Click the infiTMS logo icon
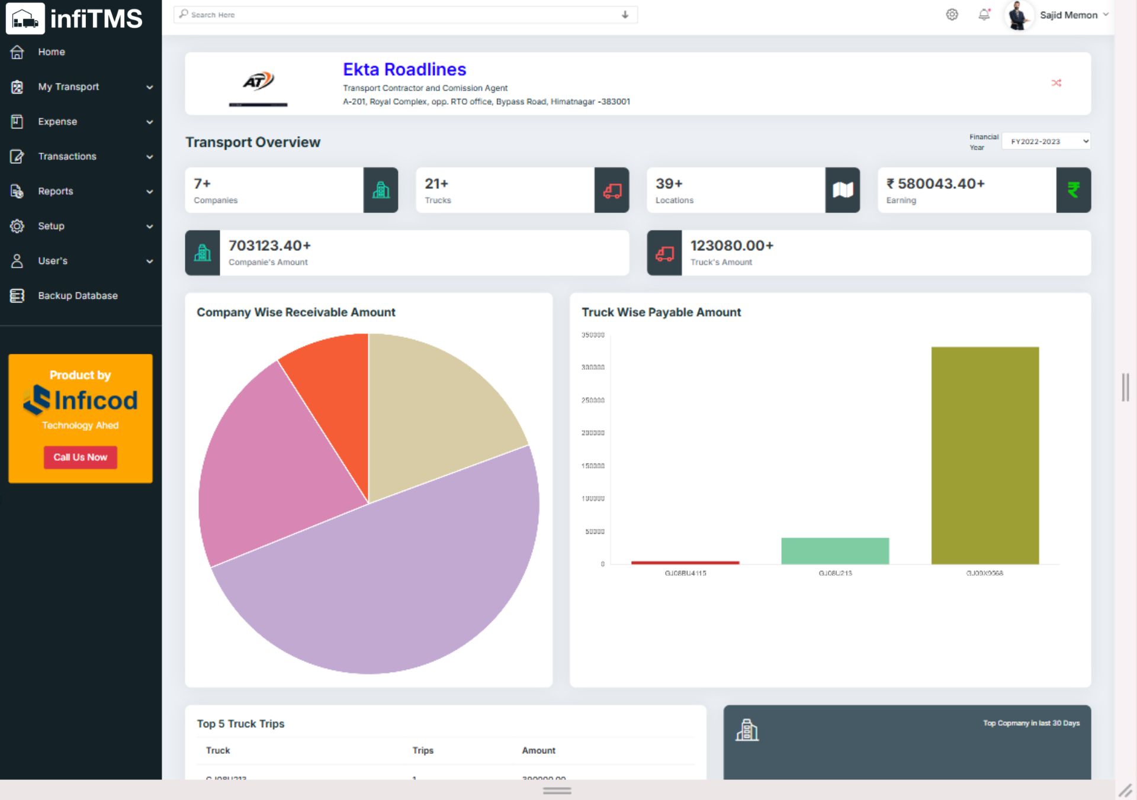 (25, 18)
